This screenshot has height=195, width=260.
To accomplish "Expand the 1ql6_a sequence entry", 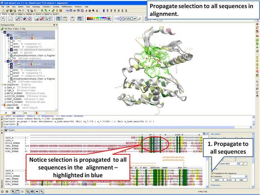I will coord(5,91).
